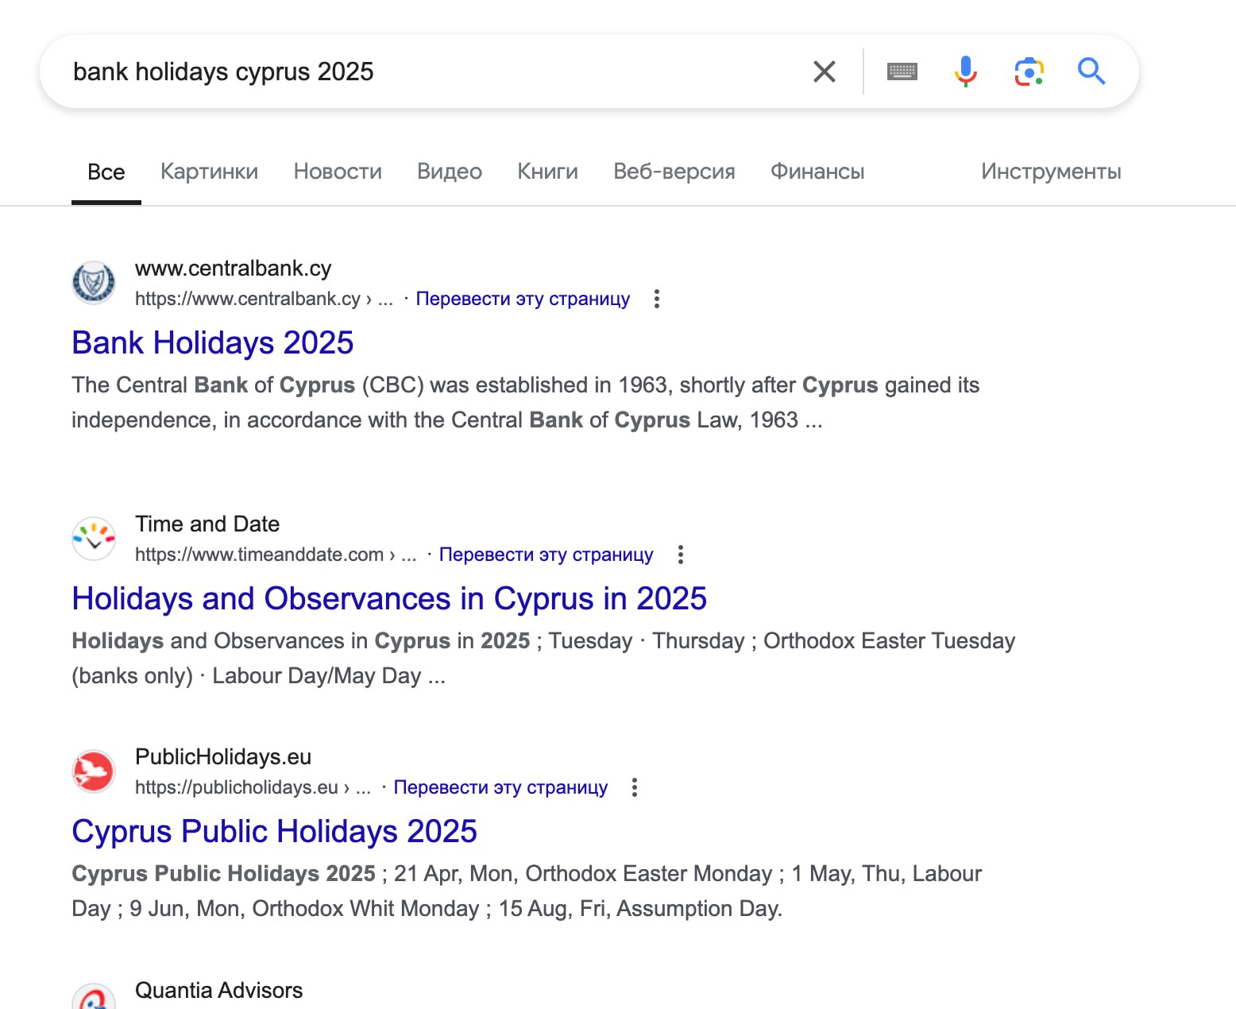
Task: Click the blue magnifier search button
Action: (1091, 72)
